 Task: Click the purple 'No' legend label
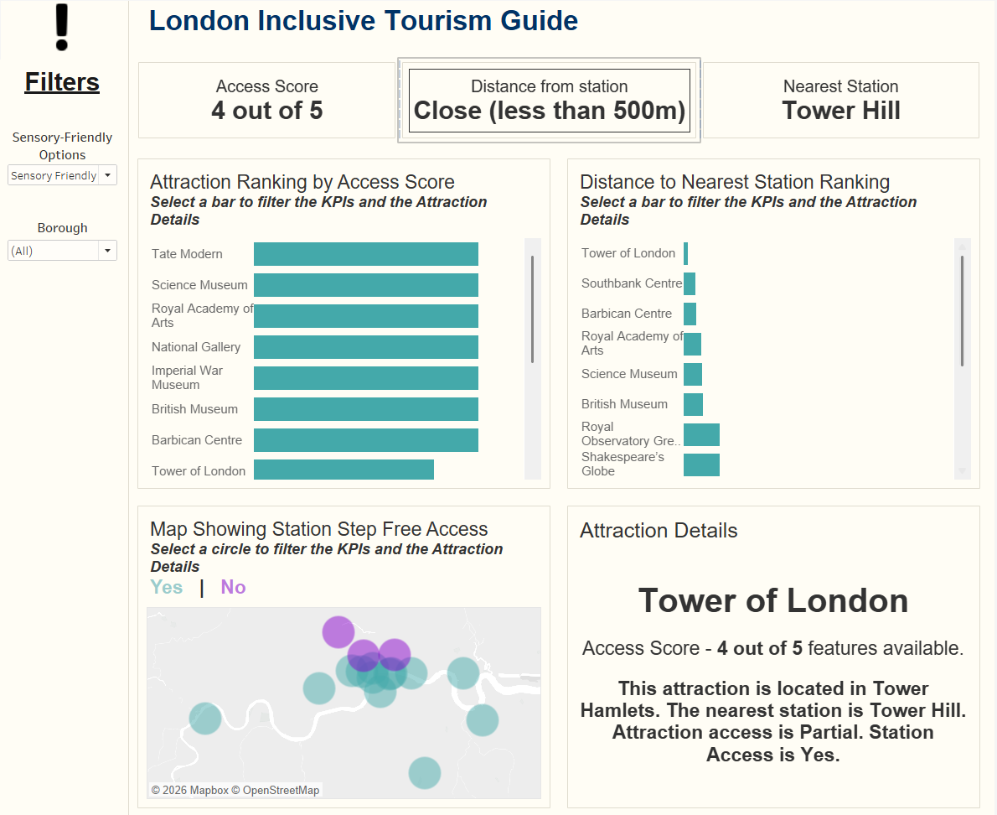(x=233, y=587)
